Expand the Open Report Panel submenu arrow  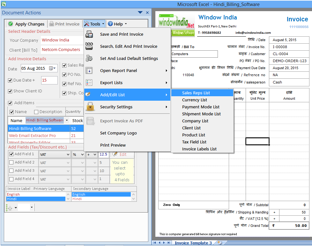pos(167,70)
